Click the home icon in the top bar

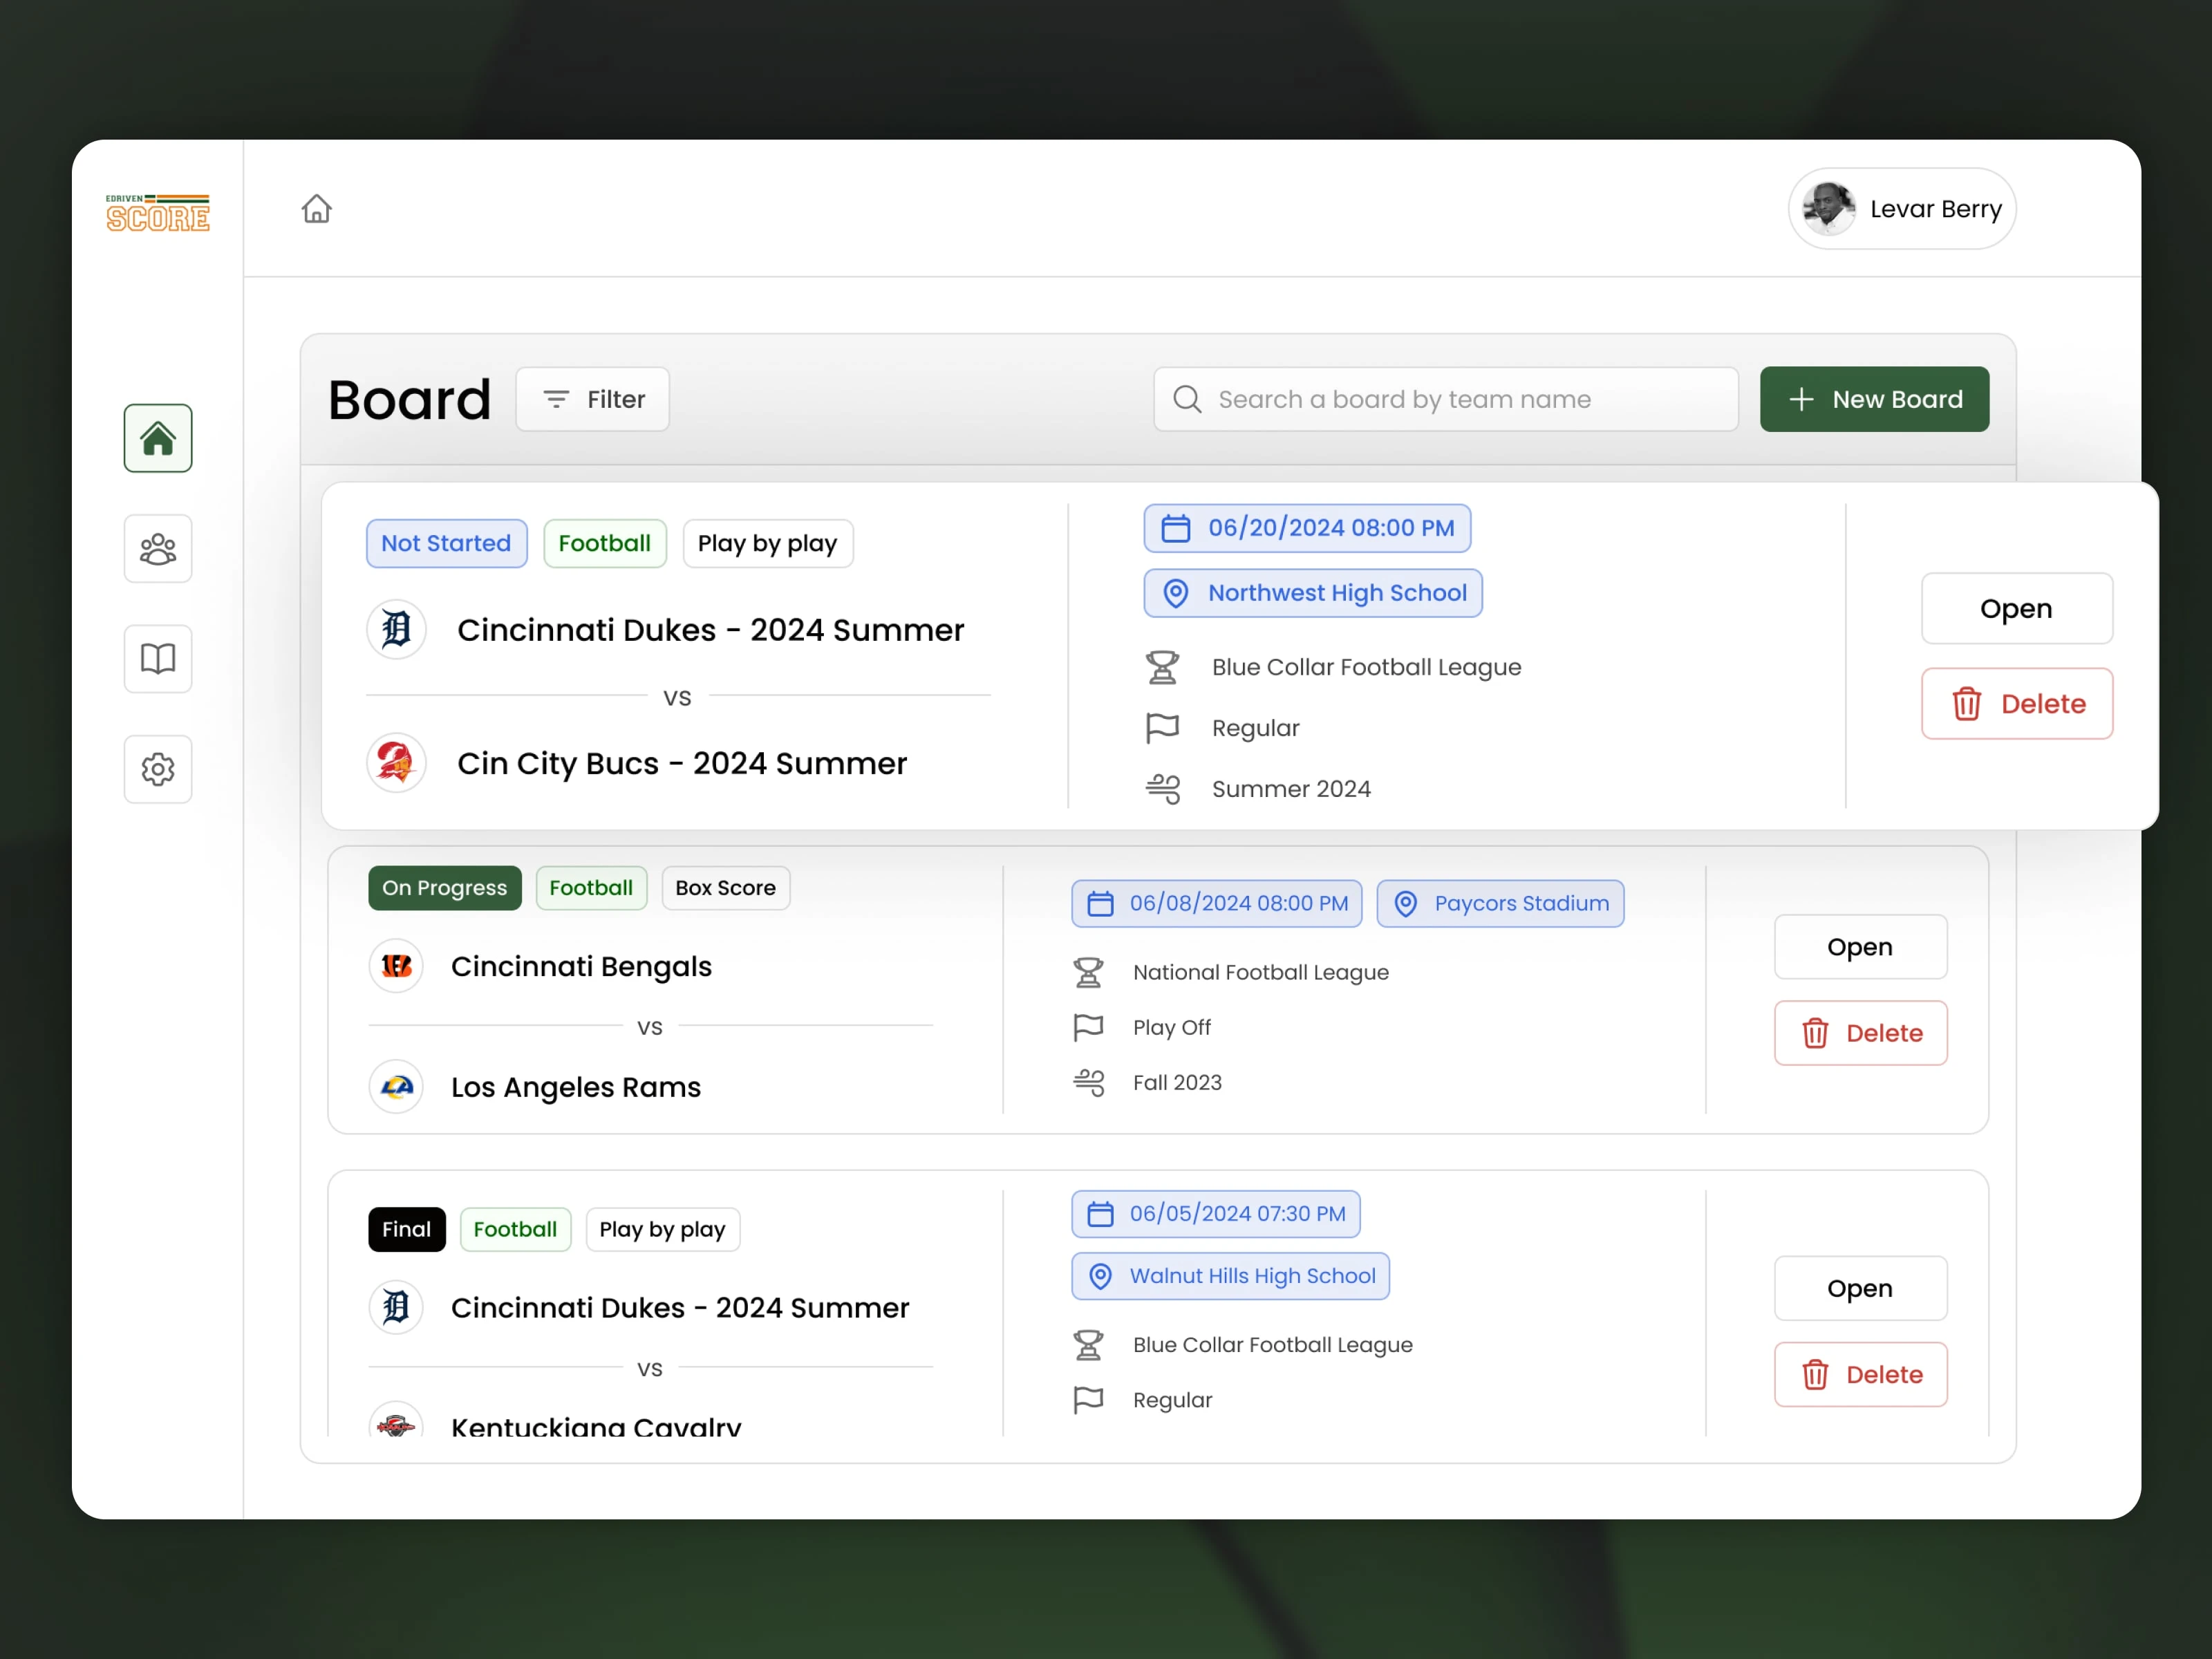pyautogui.click(x=316, y=208)
